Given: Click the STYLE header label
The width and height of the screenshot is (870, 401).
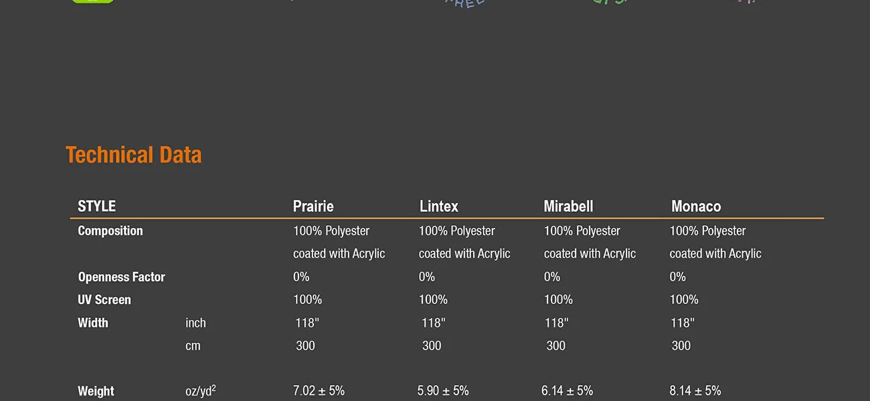Looking at the screenshot, I should point(97,207).
